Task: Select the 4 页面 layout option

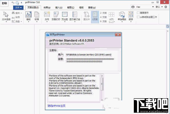Action: (x=103, y=17)
